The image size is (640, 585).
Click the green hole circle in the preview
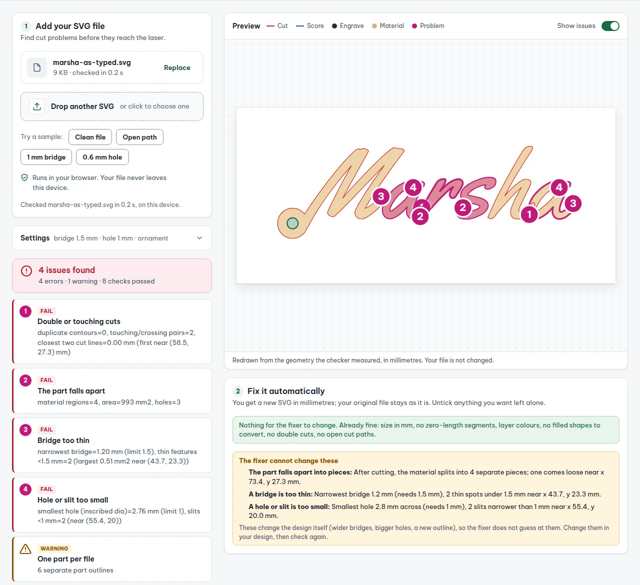click(x=292, y=223)
